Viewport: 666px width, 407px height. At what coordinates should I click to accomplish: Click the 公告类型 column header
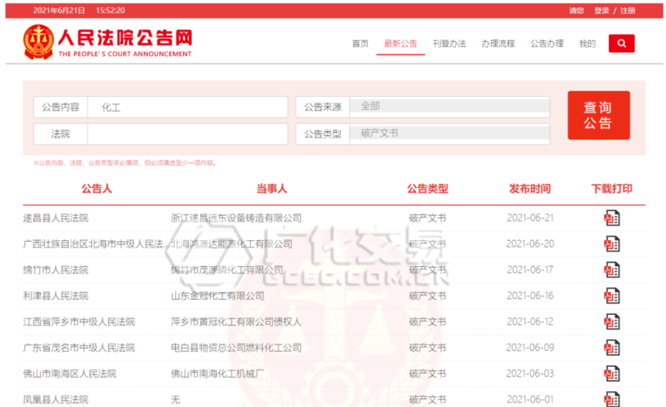point(428,189)
